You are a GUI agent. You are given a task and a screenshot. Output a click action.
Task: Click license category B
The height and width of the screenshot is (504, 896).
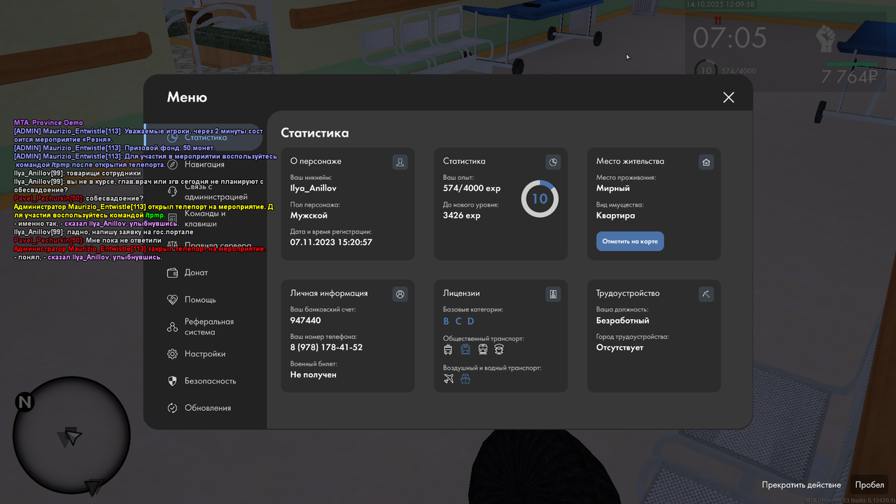pos(447,321)
